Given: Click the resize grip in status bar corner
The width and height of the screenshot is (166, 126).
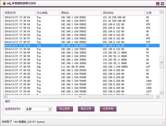Looking at the screenshot, I should (163, 122).
